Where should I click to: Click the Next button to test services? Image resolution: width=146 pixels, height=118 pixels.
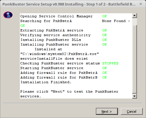point(107,112)
